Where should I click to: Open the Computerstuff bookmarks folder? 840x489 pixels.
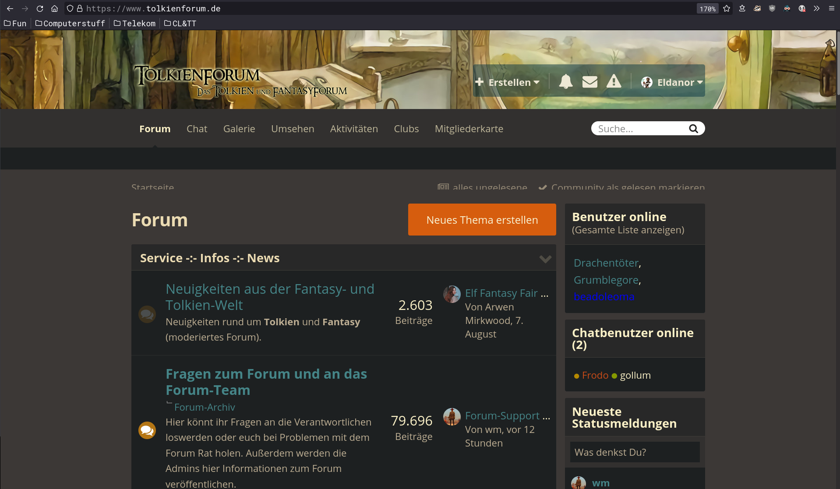[x=70, y=23]
